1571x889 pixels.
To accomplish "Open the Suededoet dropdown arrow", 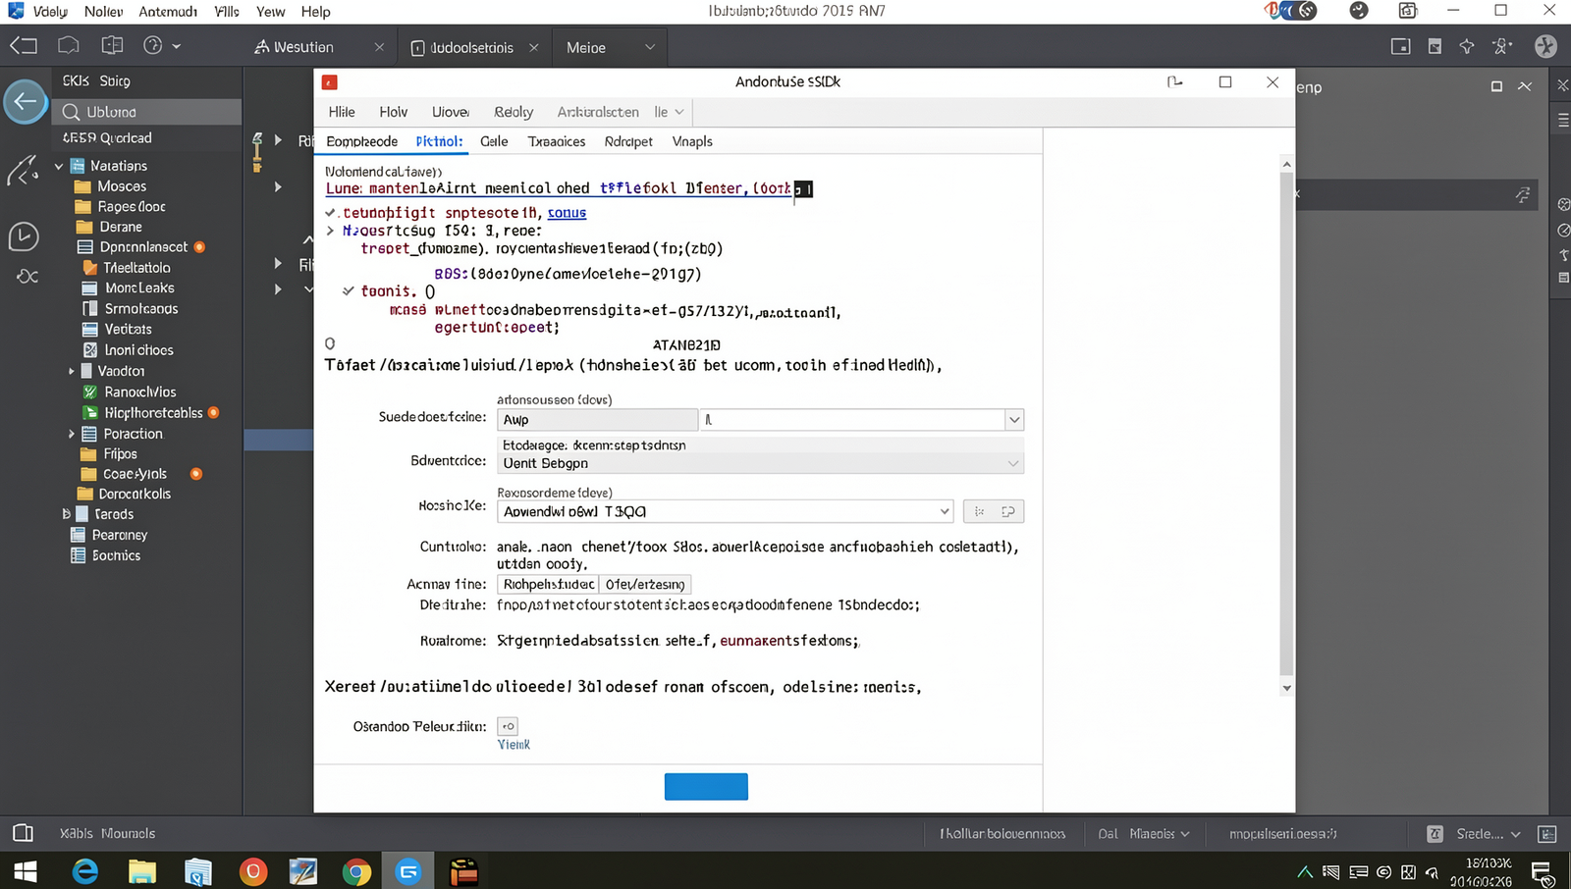I will tap(1014, 420).
